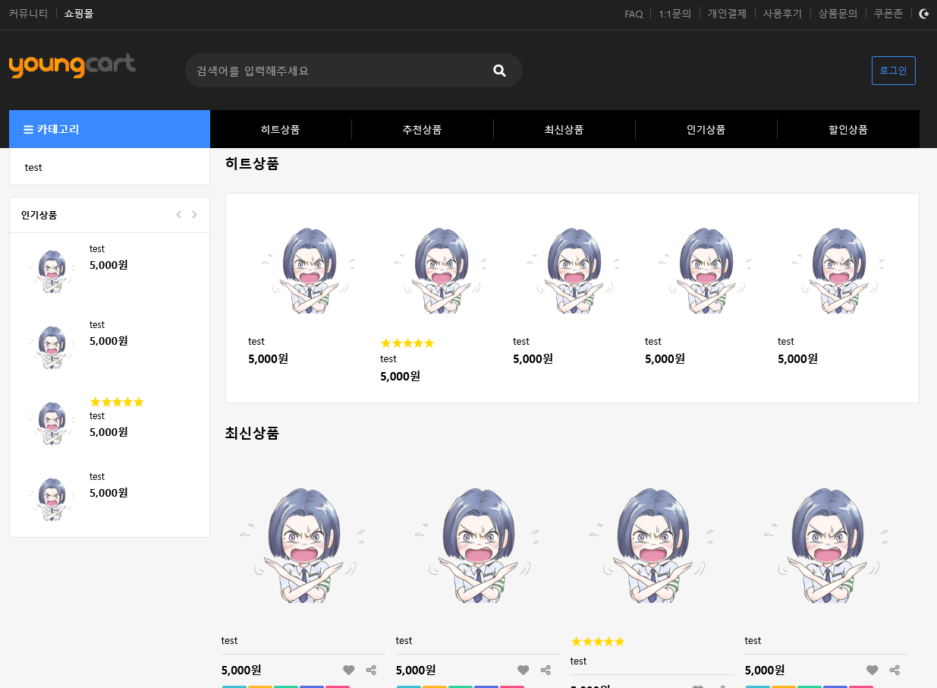Click the 인기상품 sidebar panel title

click(x=39, y=215)
